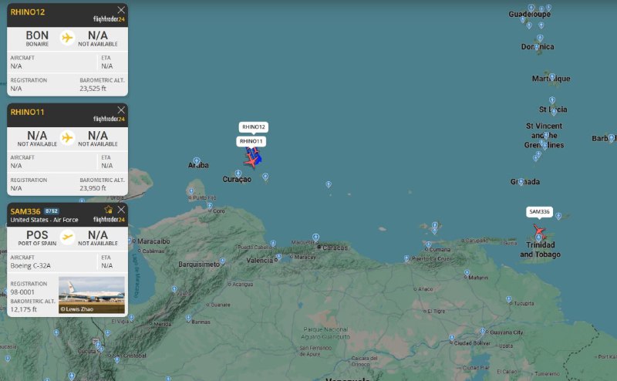Click the SAM336 callsign label on the map
617x381 pixels.
tap(539, 211)
